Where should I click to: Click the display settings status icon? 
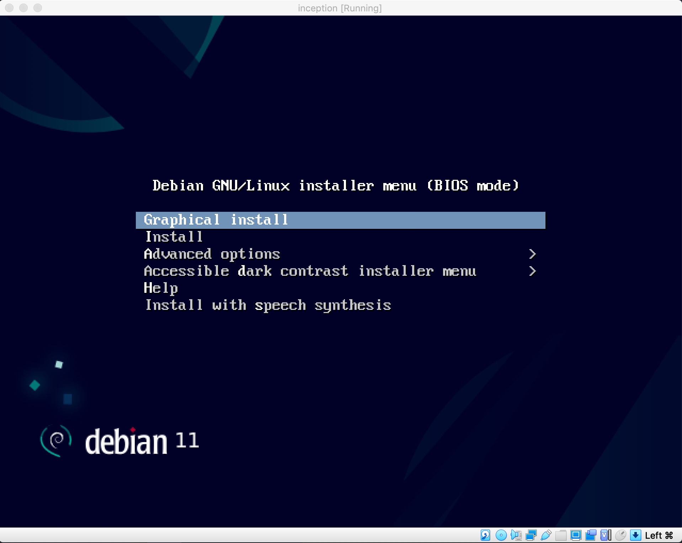tap(576, 535)
